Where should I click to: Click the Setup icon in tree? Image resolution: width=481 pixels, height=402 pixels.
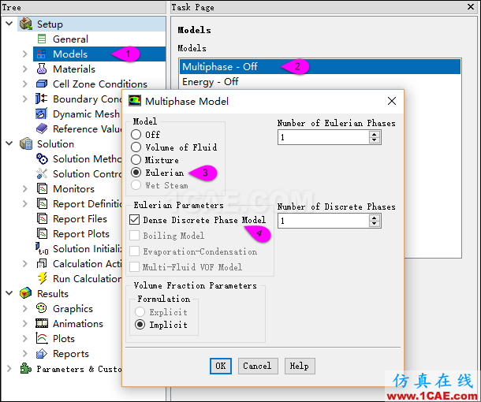pyautogui.click(x=26, y=24)
